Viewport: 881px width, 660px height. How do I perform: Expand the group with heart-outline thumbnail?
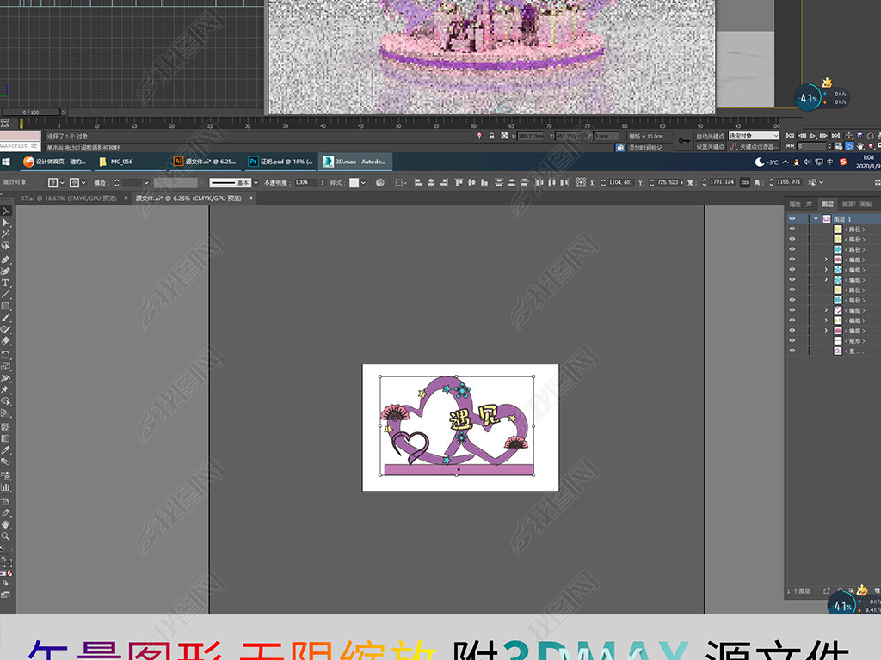[x=826, y=310]
